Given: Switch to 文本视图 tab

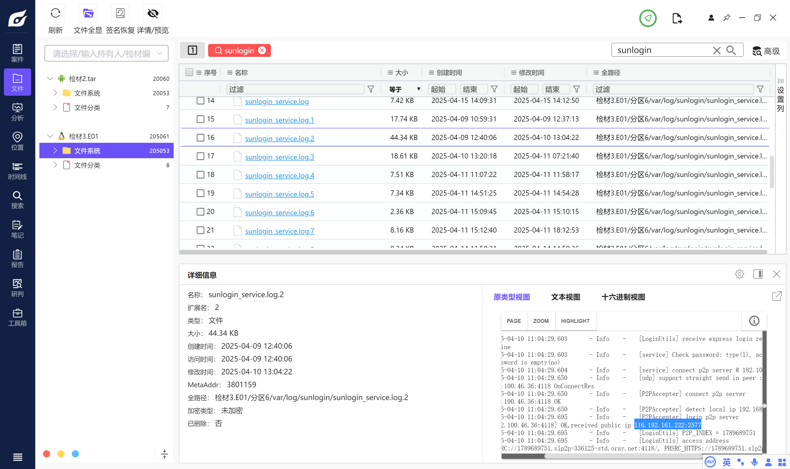Looking at the screenshot, I should (x=566, y=297).
